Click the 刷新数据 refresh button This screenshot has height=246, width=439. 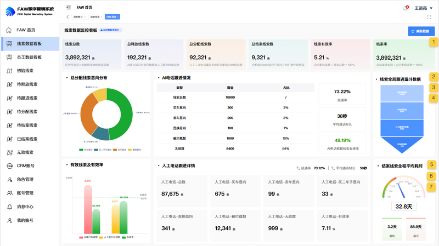[421, 31]
